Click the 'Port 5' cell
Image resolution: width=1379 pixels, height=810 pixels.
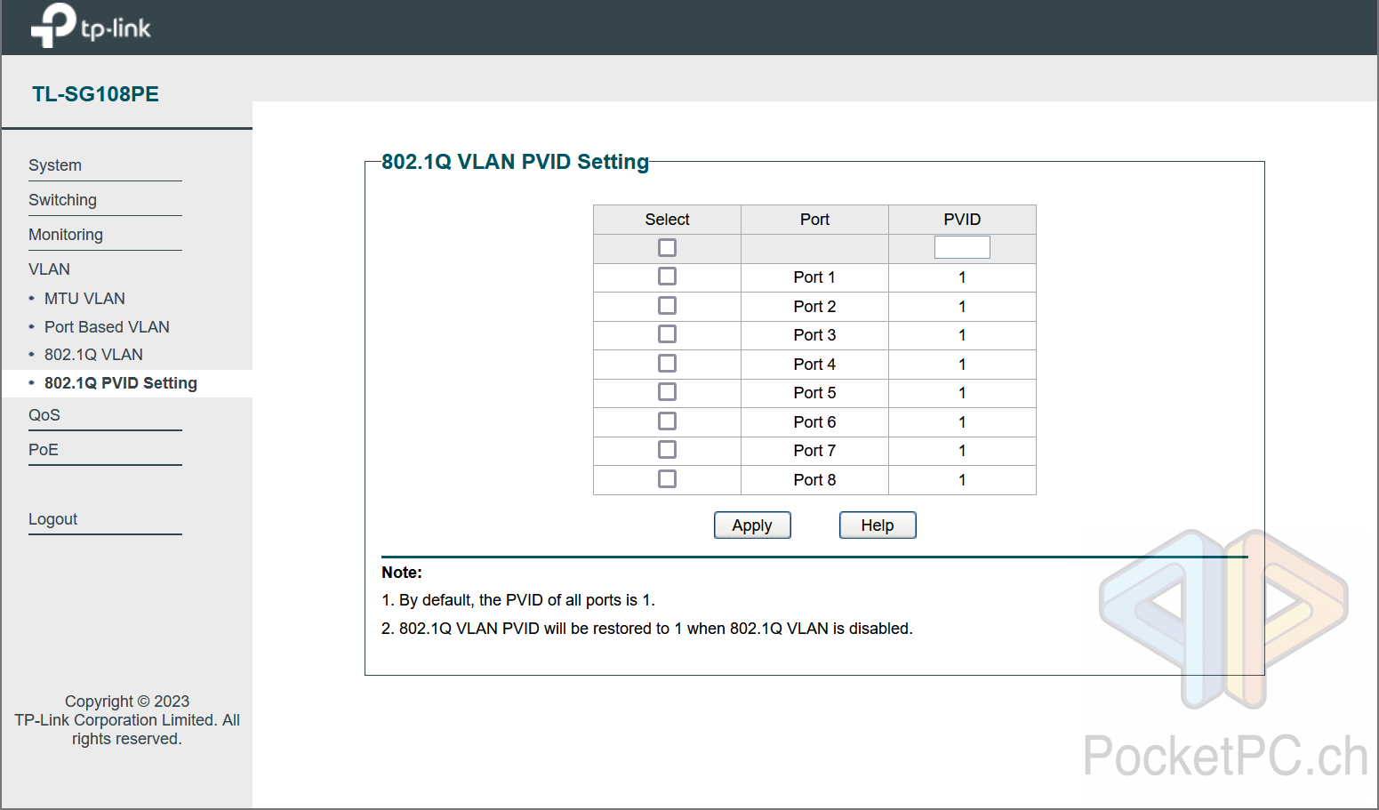(814, 393)
